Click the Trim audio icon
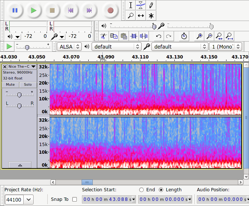Screen dimensions: 249x206 tap(134, 36)
